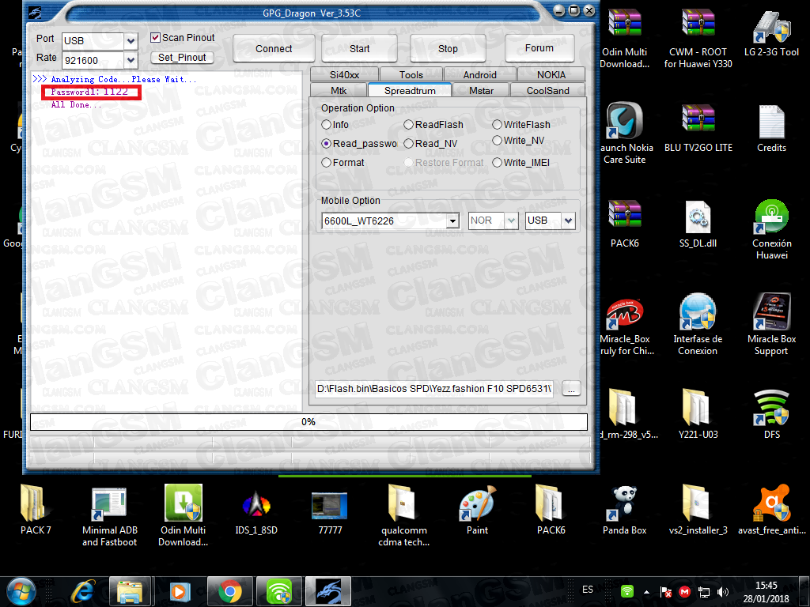The width and height of the screenshot is (810, 607).
Task: Click the Start button in GPG_Dragon
Action: (x=360, y=48)
